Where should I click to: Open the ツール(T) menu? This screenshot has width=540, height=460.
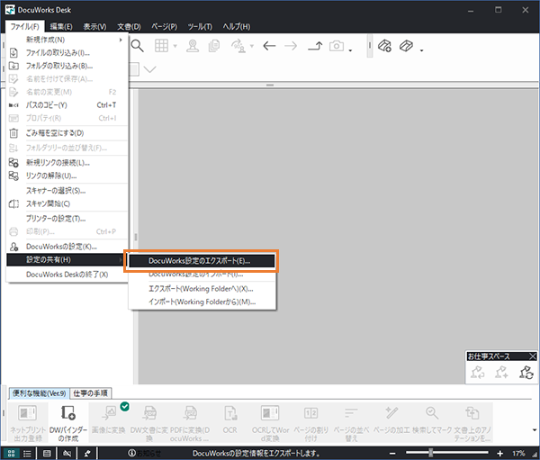200,26
